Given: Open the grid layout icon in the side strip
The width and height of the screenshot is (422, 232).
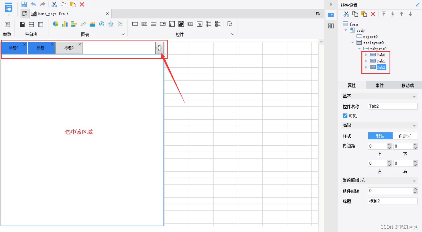Looking at the screenshot, I should click(331, 26).
